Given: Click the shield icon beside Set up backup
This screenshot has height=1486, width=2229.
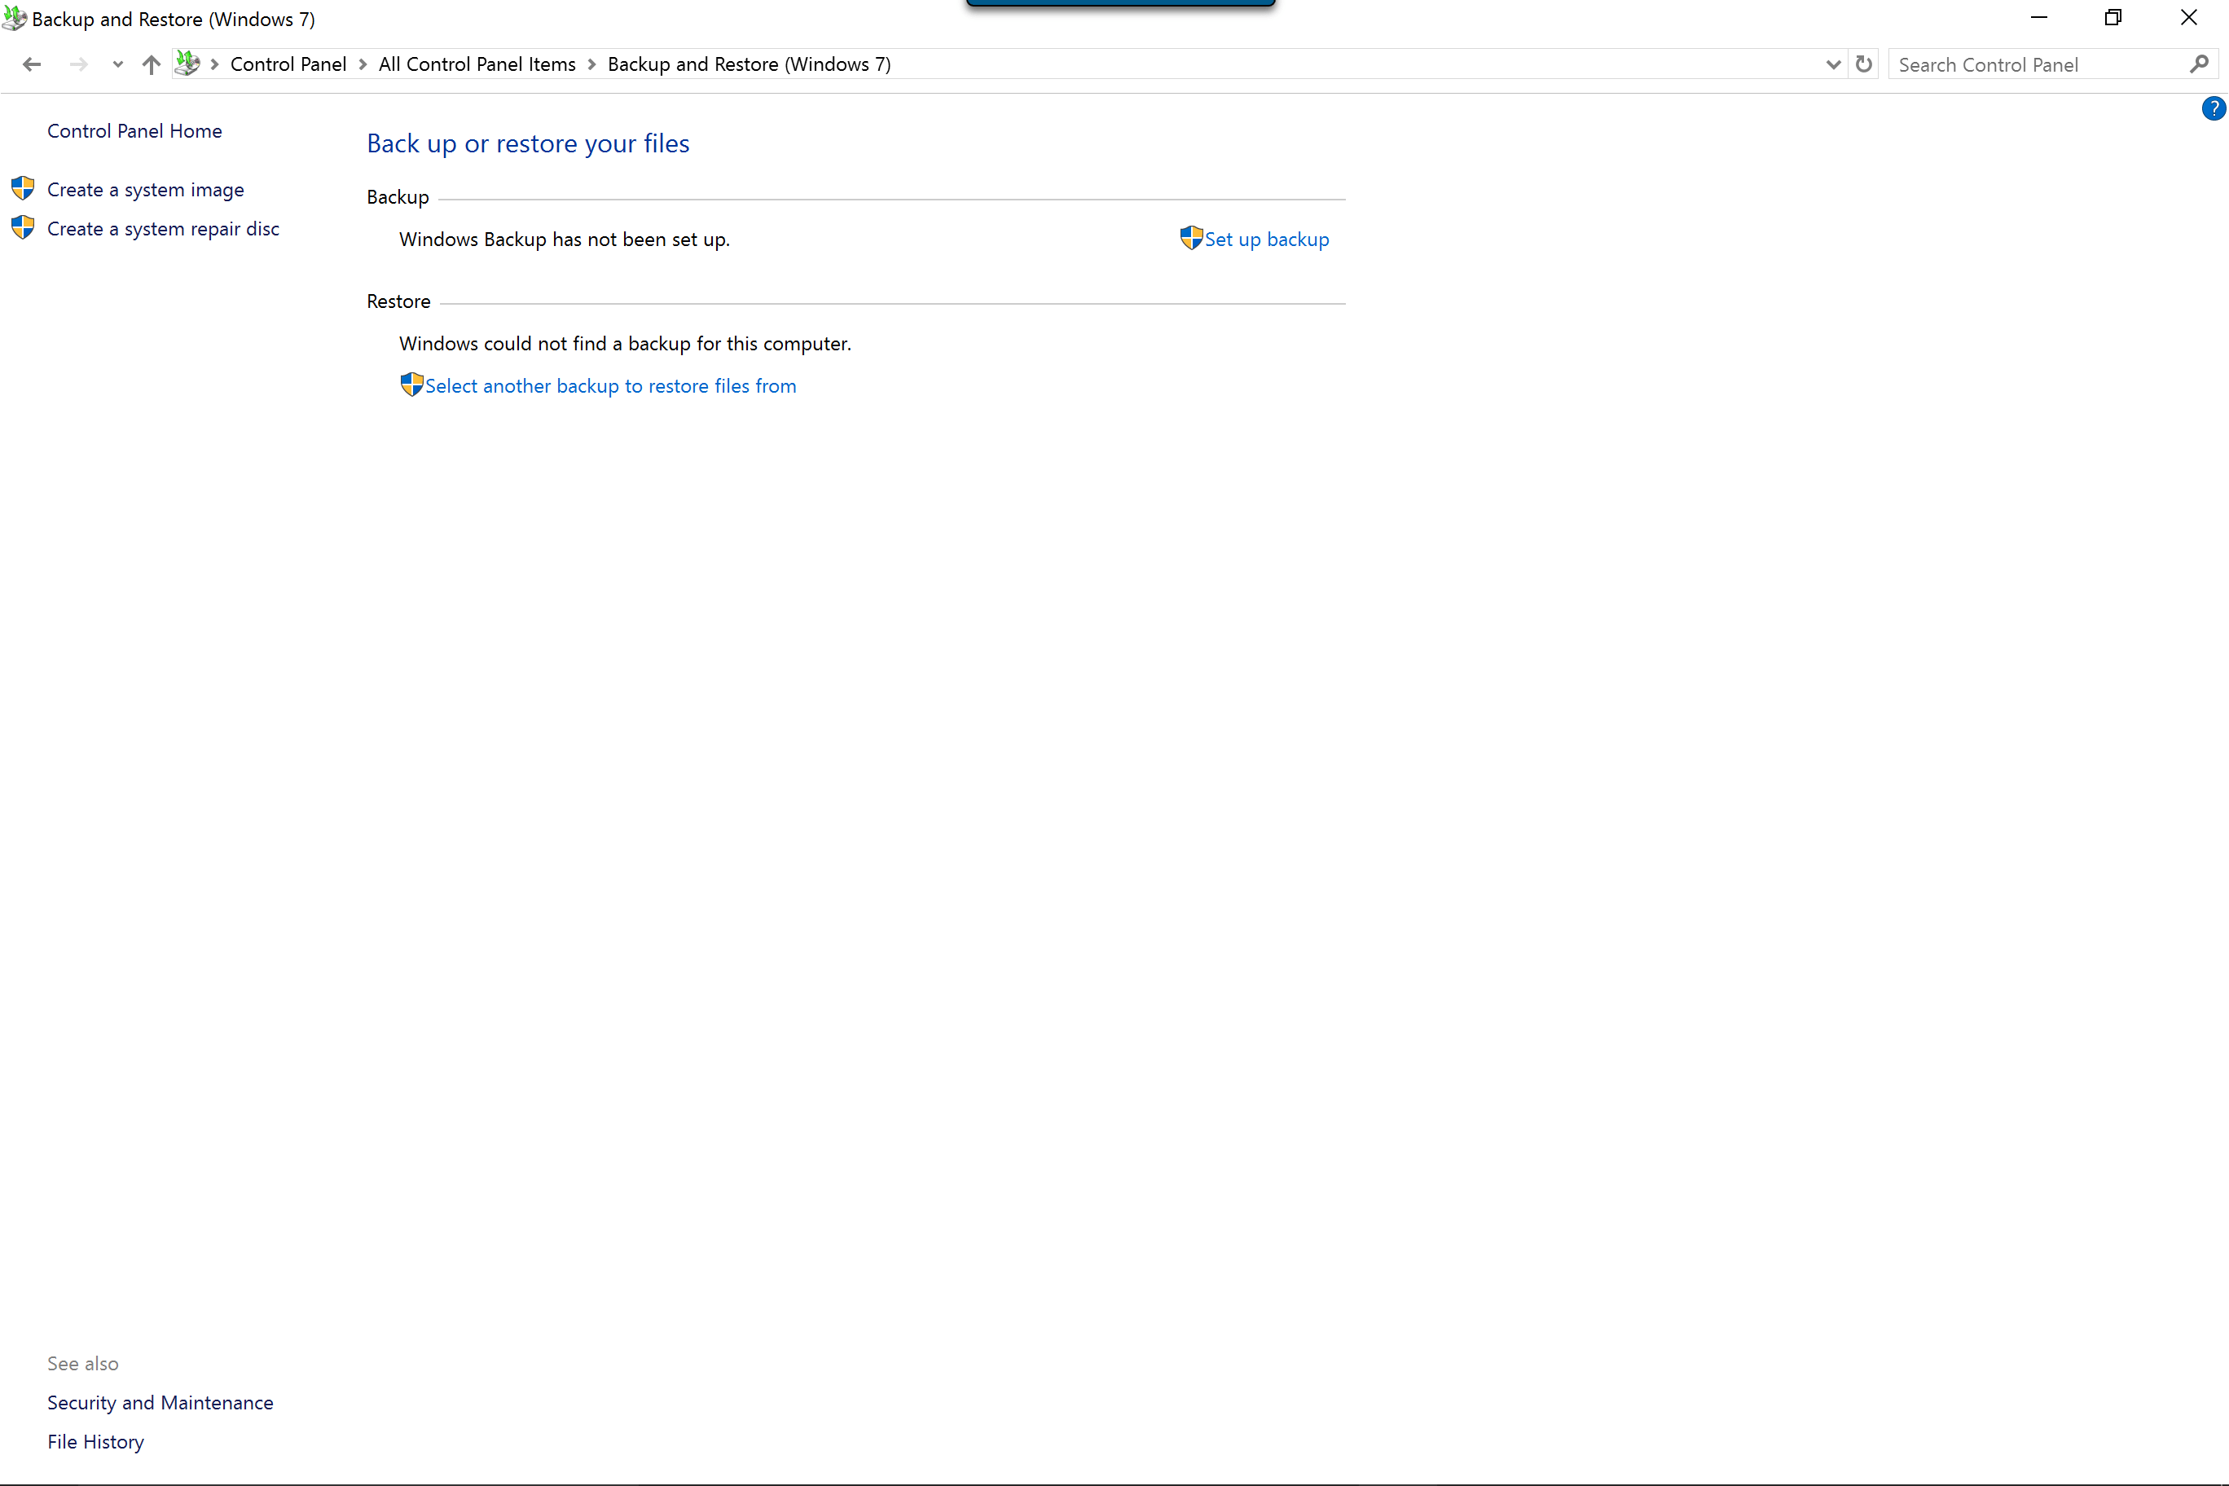Looking at the screenshot, I should [1191, 238].
